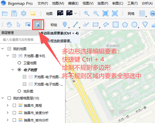Collapse the 天地图-墨卡托 tree node

click(x=8, y=56)
